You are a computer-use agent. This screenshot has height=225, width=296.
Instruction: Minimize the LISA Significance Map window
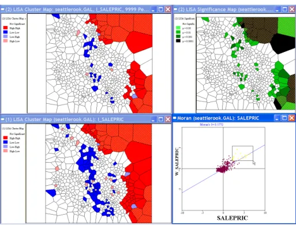277,9
